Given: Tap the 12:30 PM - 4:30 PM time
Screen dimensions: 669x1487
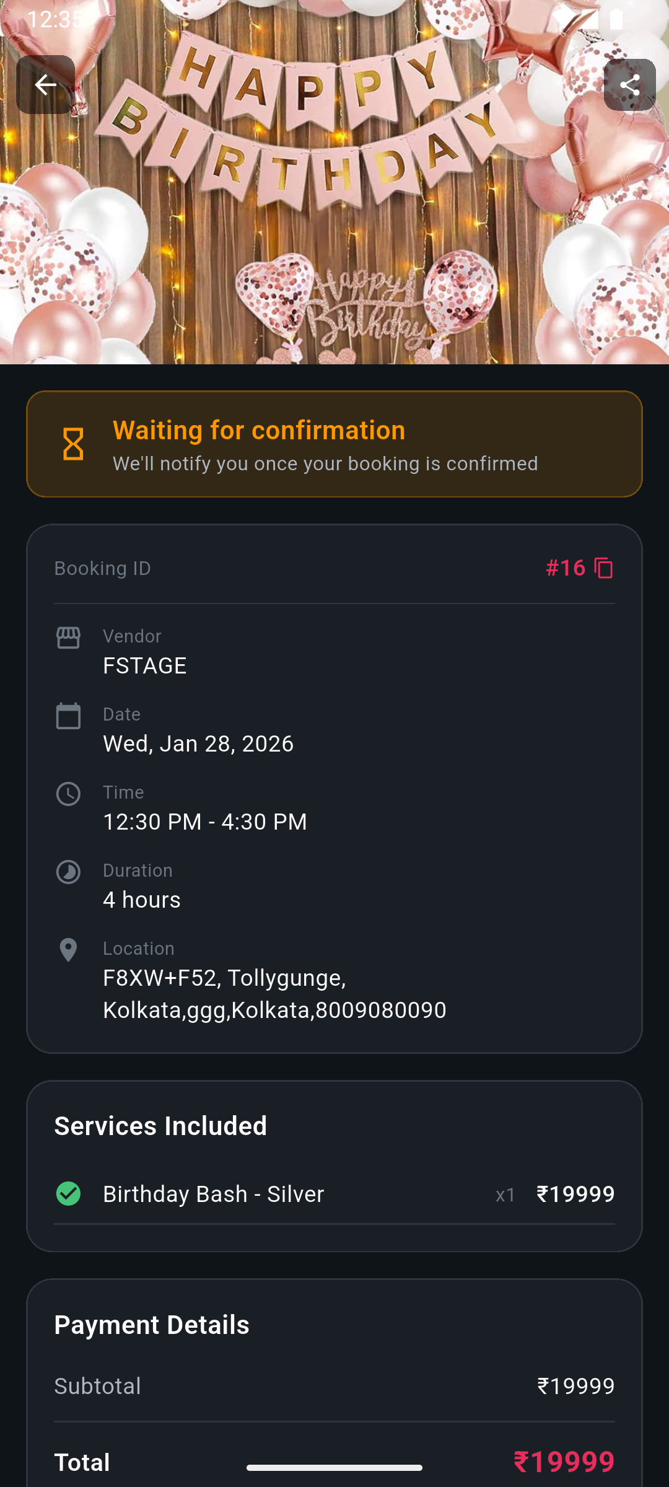Looking at the screenshot, I should (x=204, y=822).
